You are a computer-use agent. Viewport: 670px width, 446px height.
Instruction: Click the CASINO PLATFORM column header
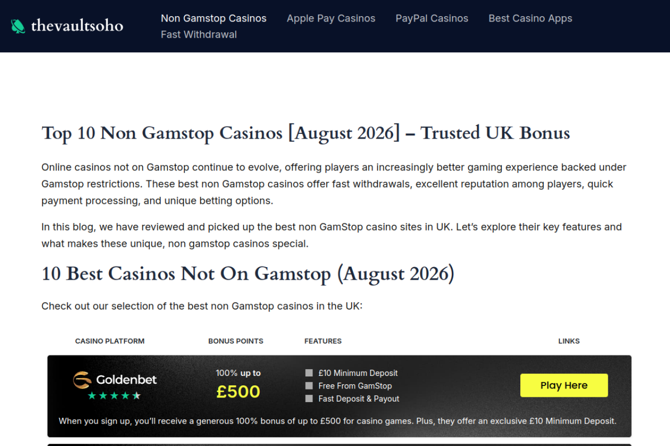click(110, 341)
